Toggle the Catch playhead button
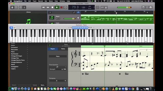163x91 pixels. (x=78, y=12)
